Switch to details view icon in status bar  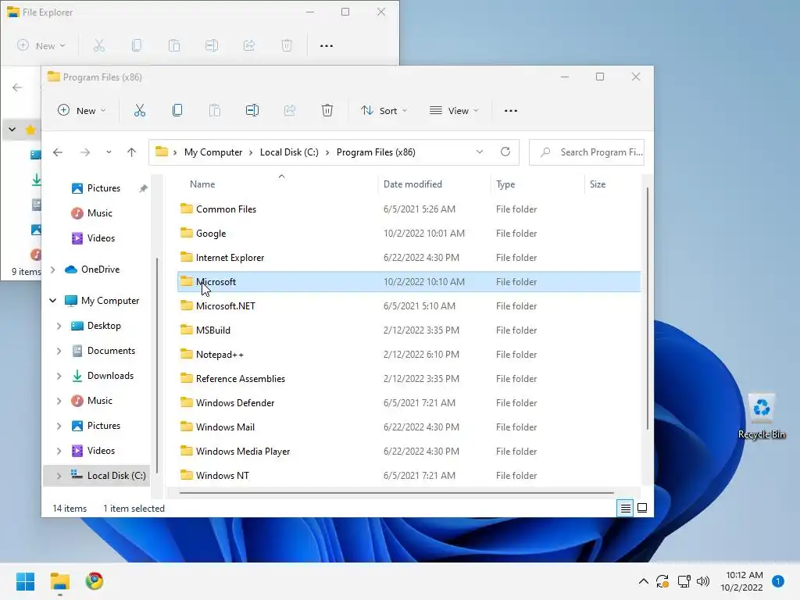tap(625, 508)
